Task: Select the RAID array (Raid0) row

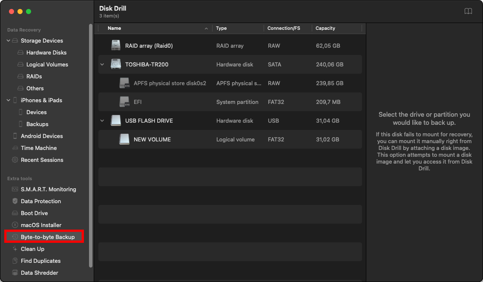Action: pos(230,46)
